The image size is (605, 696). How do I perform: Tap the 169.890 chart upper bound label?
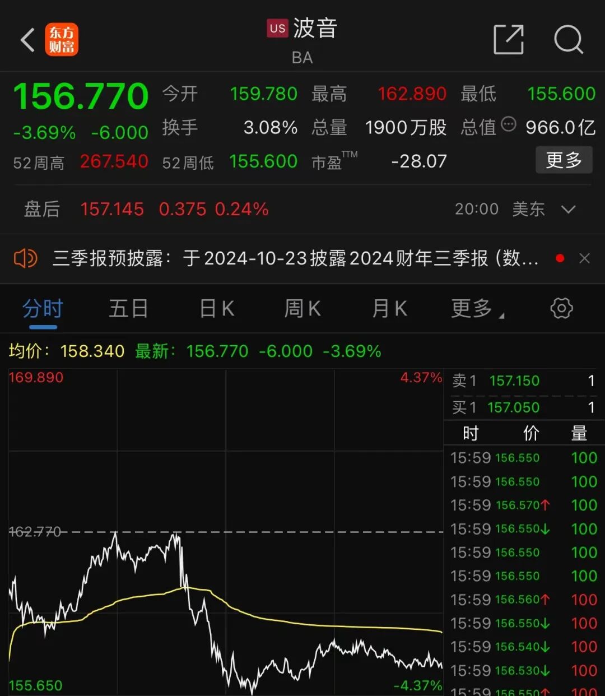click(x=36, y=378)
